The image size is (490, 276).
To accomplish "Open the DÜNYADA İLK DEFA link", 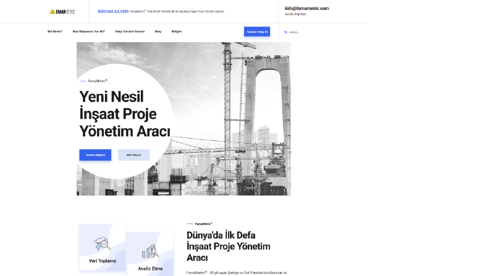I will (x=113, y=11).
